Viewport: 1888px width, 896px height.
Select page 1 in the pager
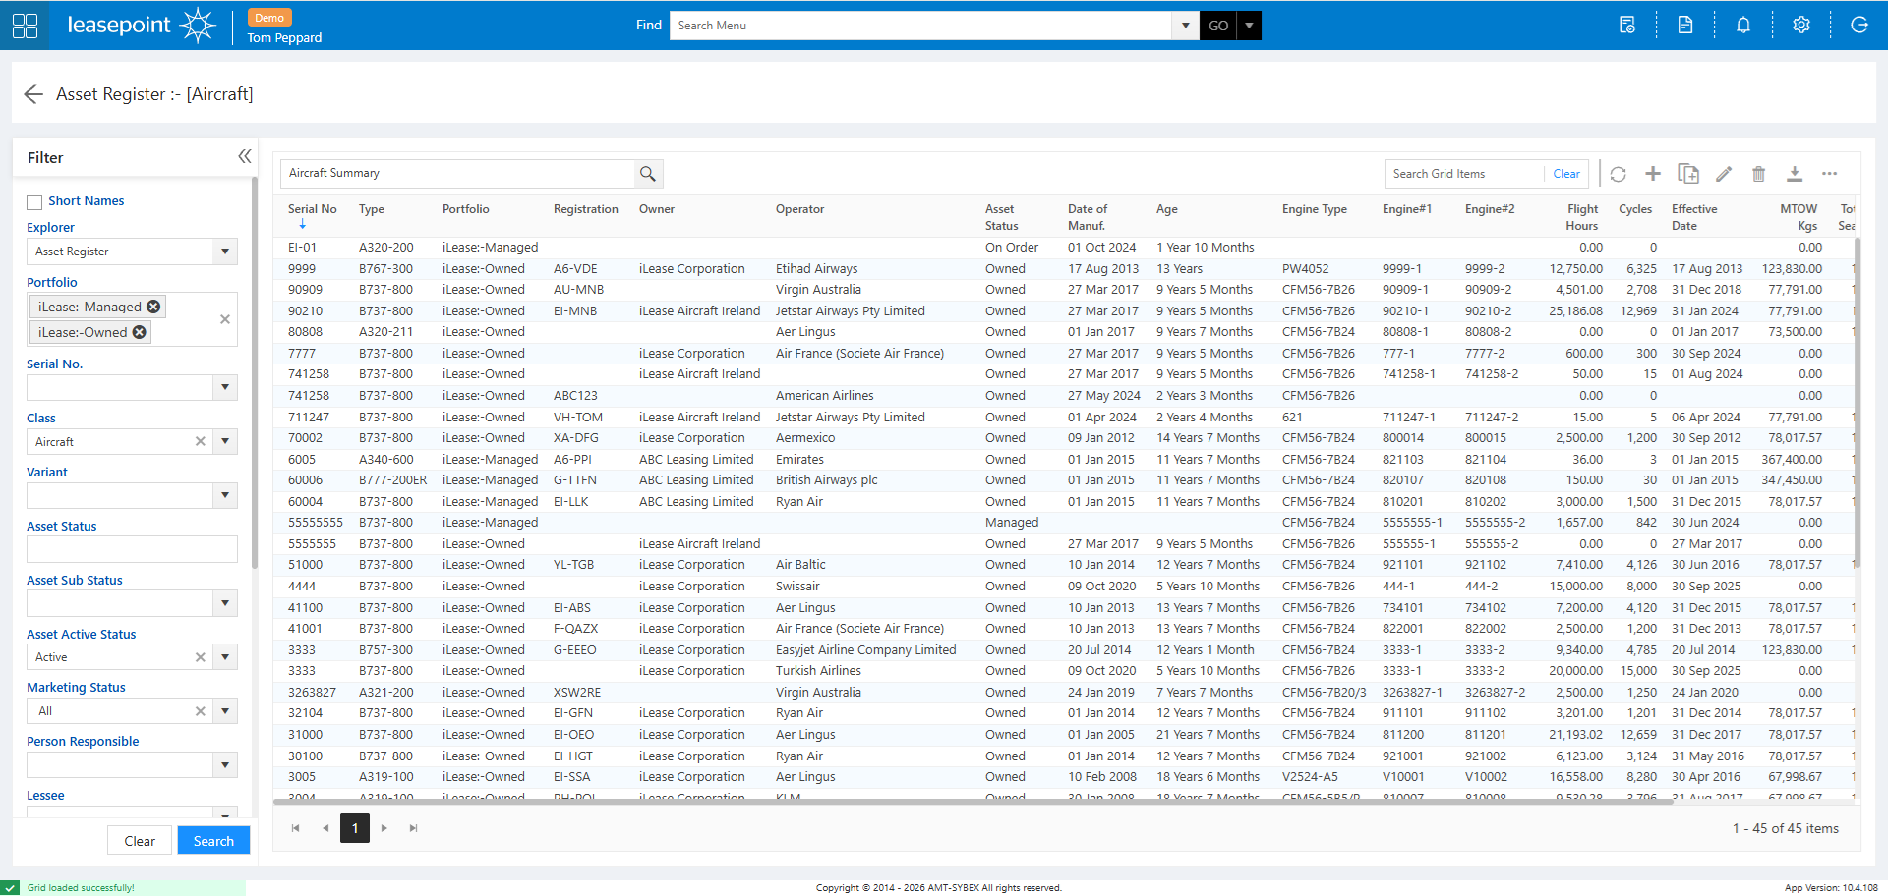point(355,828)
